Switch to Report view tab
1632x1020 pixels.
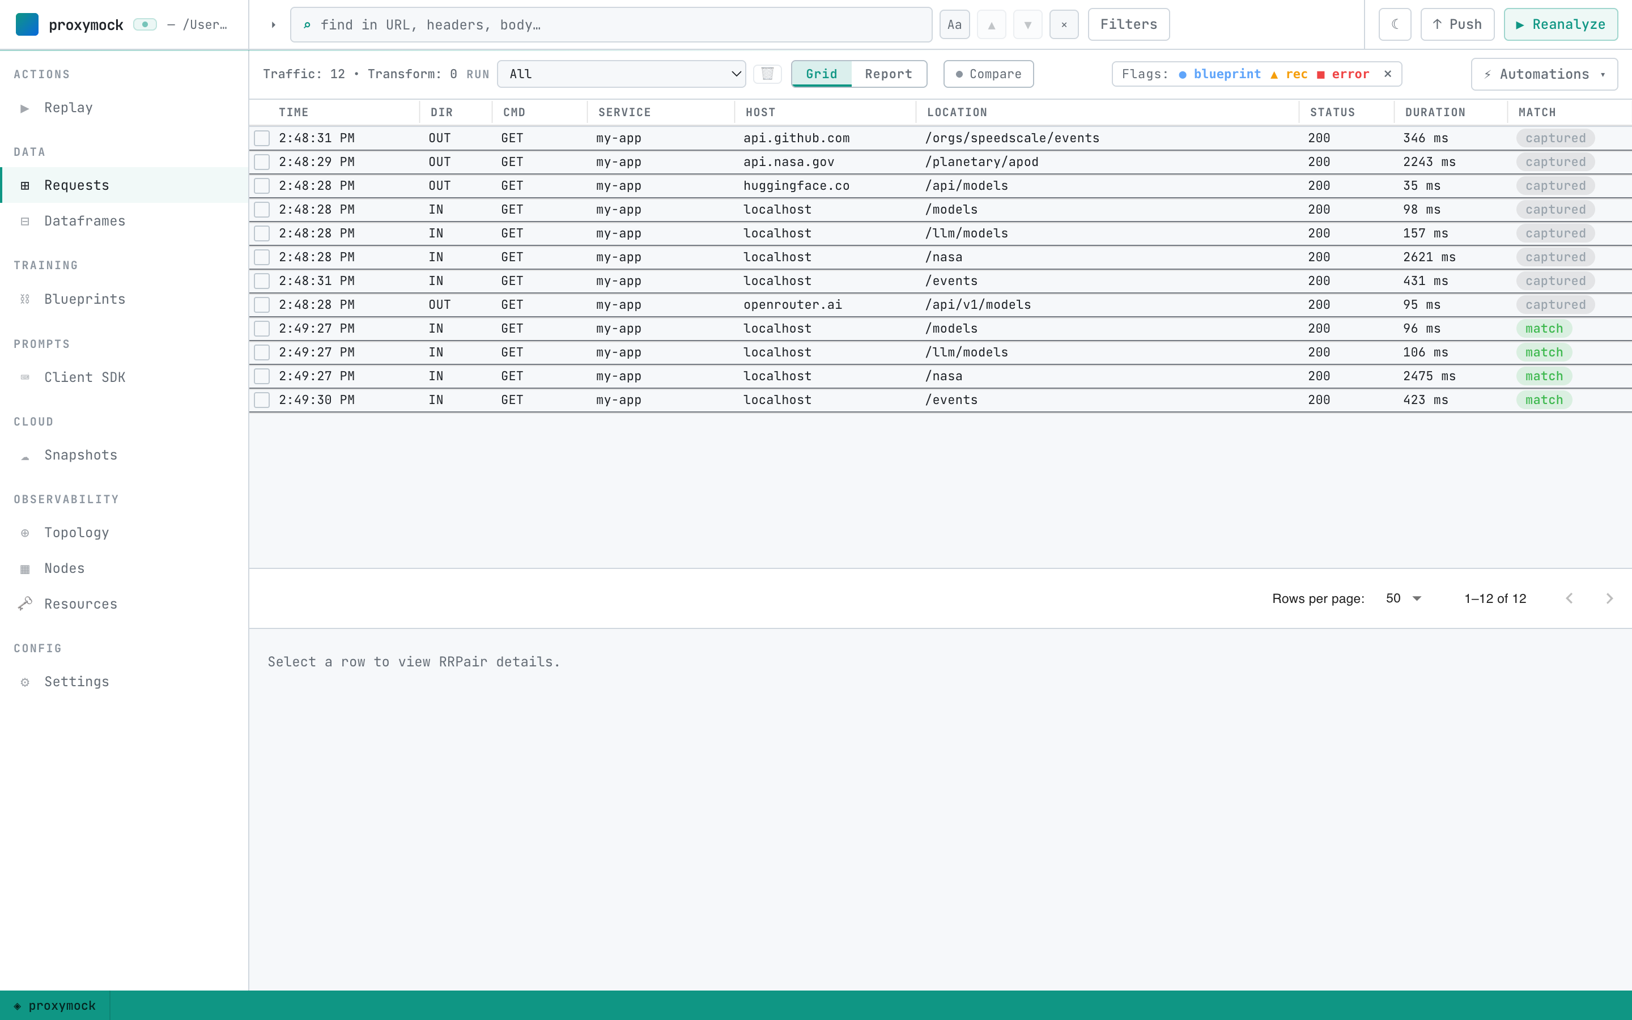coord(888,74)
